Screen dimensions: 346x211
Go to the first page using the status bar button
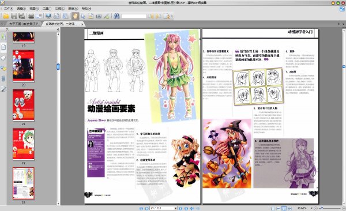point(141,208)
